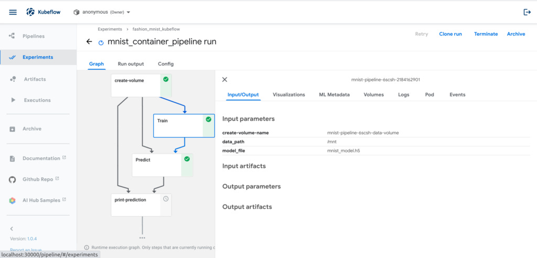Click mnist-pipeline-6scsh-data-volume value
The image size is (537, 258).
point(363,133)
